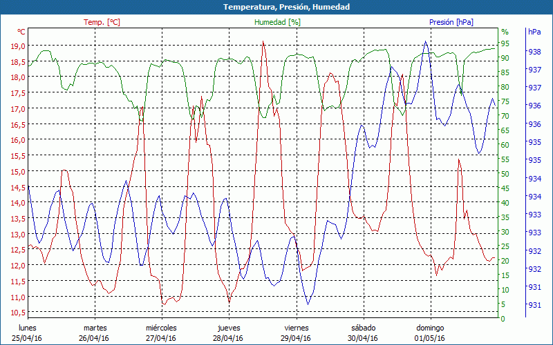Click the red °C axis unit label
This screenshot has height=345, width=553.
coord(21,32)
